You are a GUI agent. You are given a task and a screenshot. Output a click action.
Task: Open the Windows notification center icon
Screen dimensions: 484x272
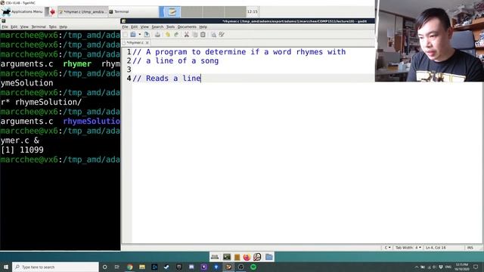click(x=476, y=267)
